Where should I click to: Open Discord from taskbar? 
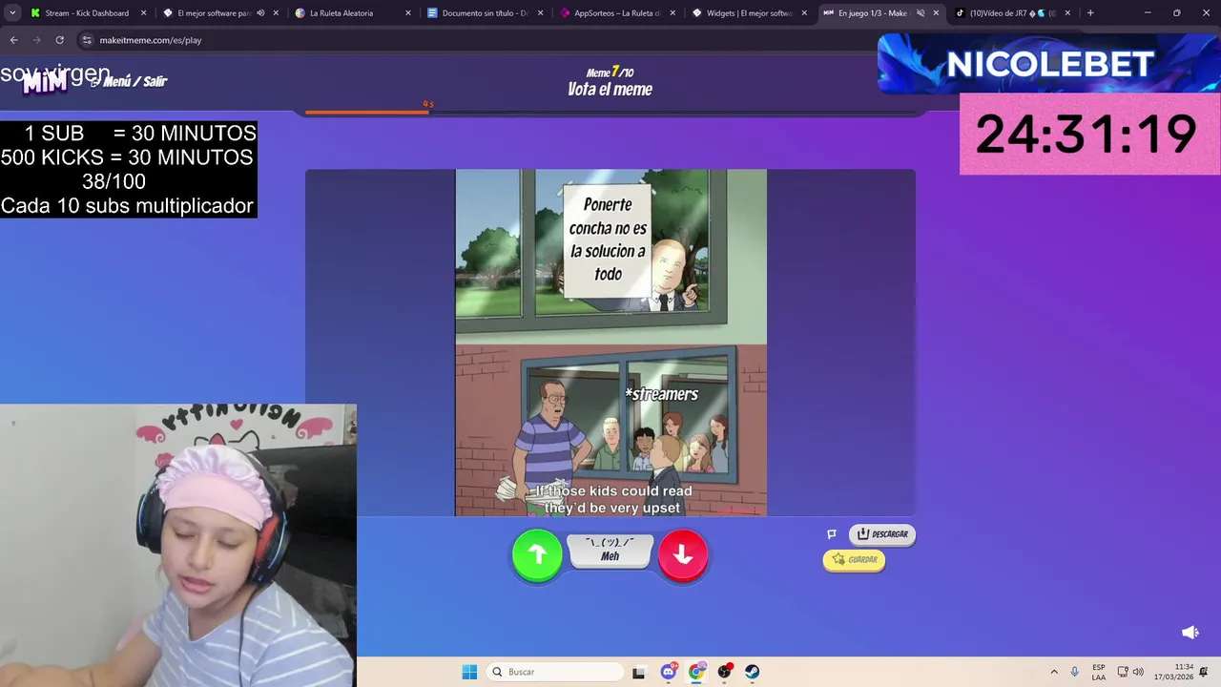[669, 672]
